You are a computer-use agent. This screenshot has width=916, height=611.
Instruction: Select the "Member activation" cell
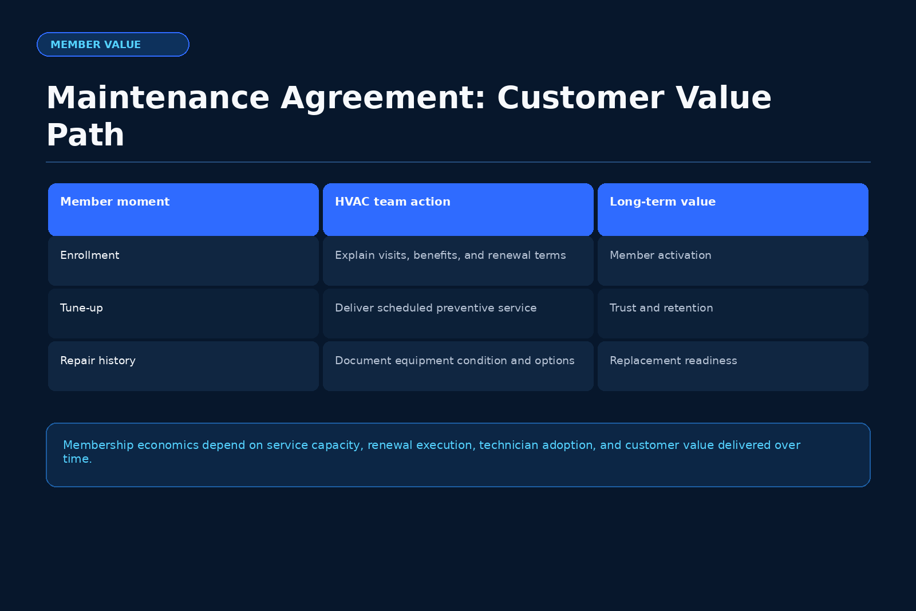click(733, 261)
